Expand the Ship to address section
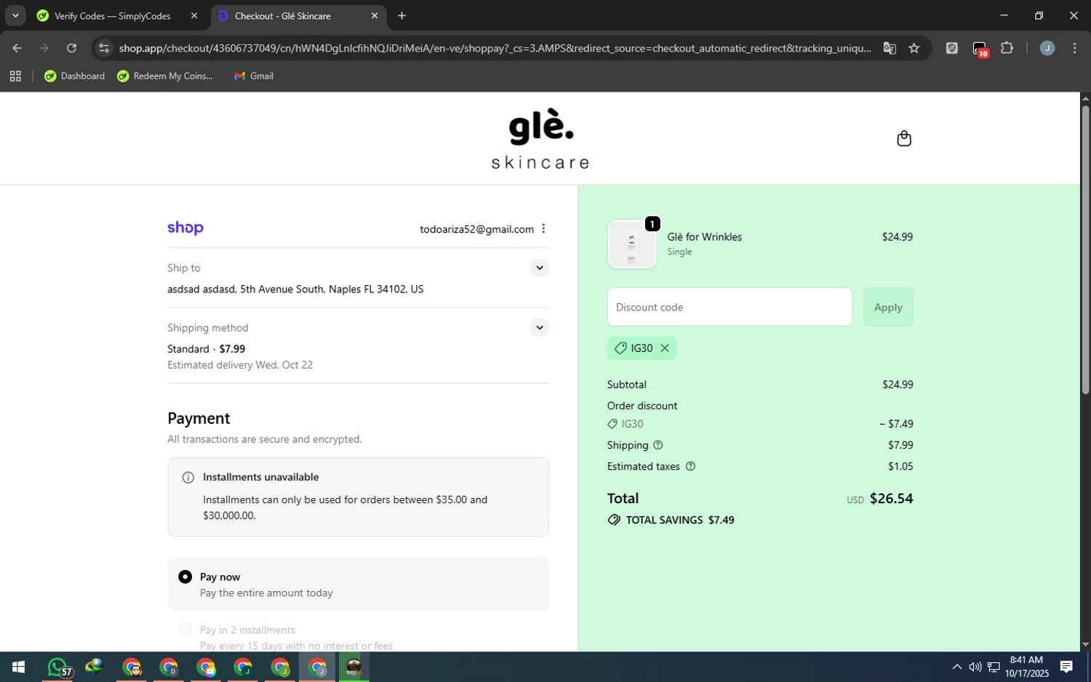 [x=539, y=268]
